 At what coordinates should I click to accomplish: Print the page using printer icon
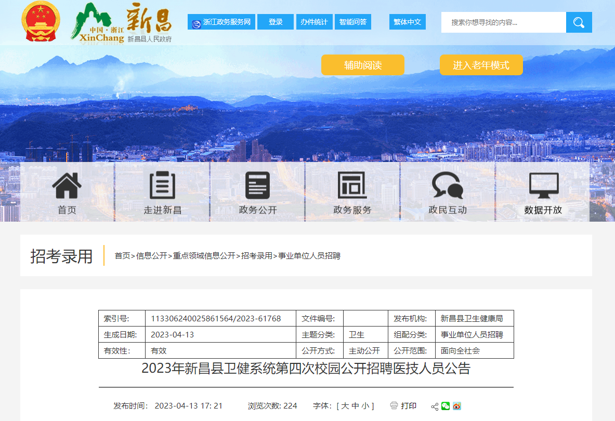tap(394, 405)
